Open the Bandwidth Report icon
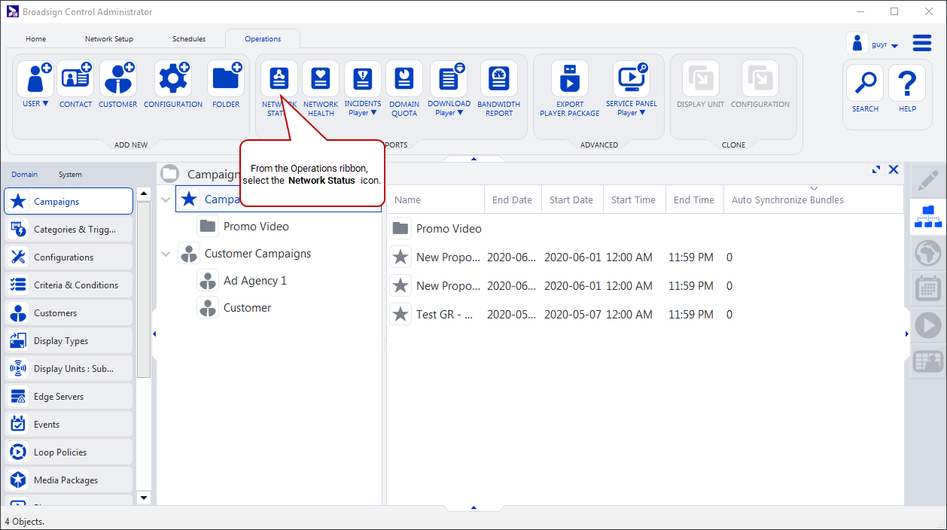Image resolution: width=947 pixels, height=530 pixels. point(498,78)
